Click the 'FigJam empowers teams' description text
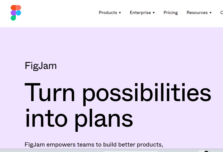The image size is (223, 152). coord(94,145)
